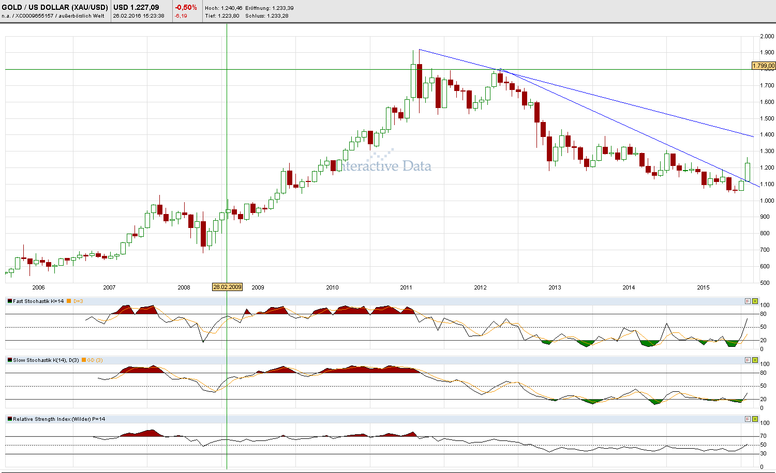
Task: Click the 2015 year label on time axis
Action: 703,287
